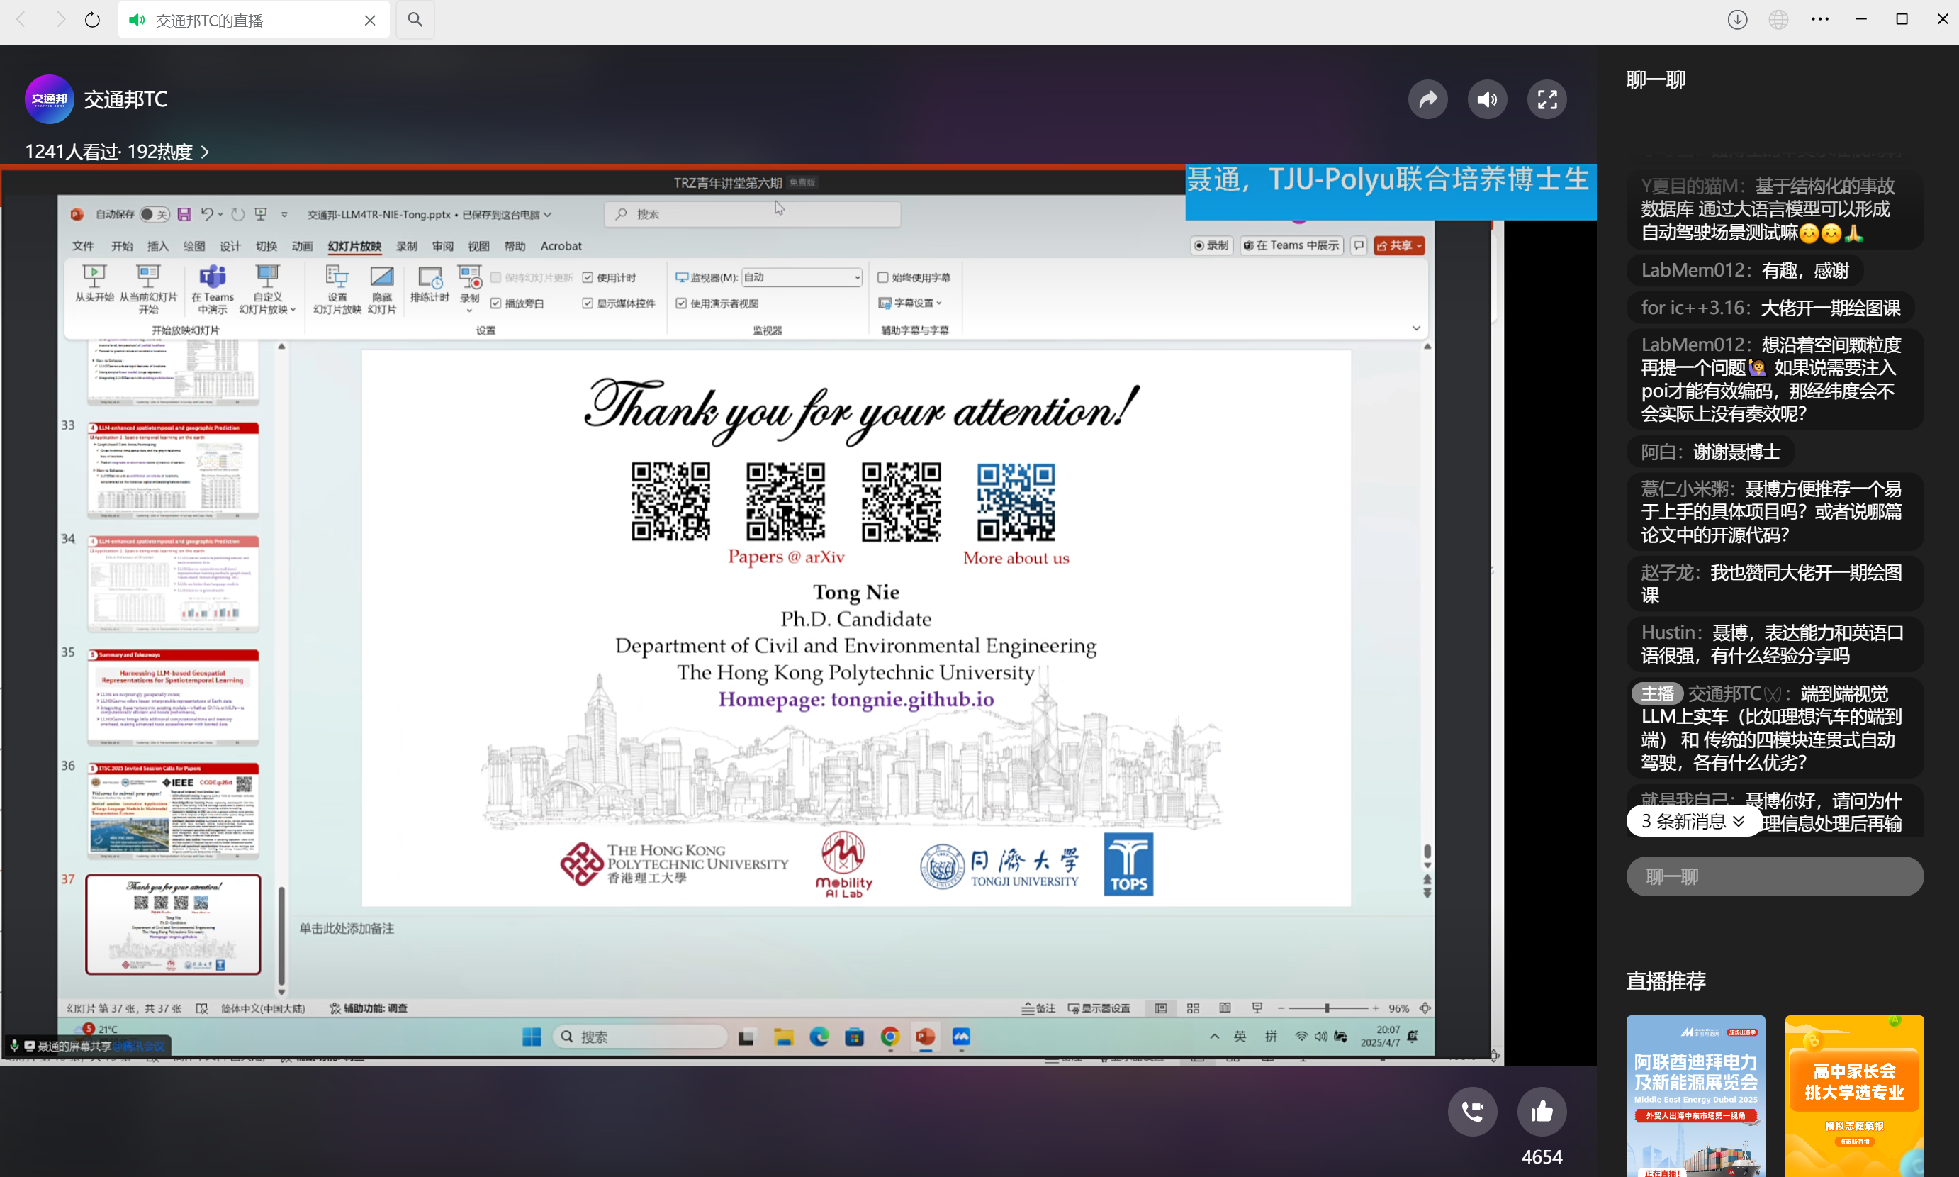
Task: Click the PowerPoint zoom slider
Action: [x=1327, y=1008]
